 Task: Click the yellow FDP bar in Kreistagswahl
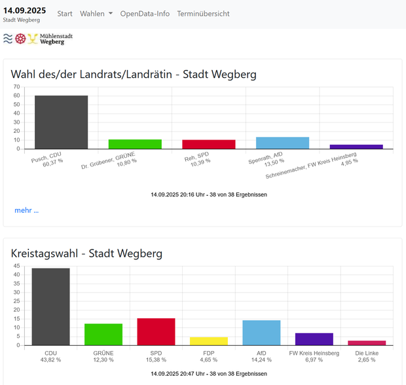point(209,341)
